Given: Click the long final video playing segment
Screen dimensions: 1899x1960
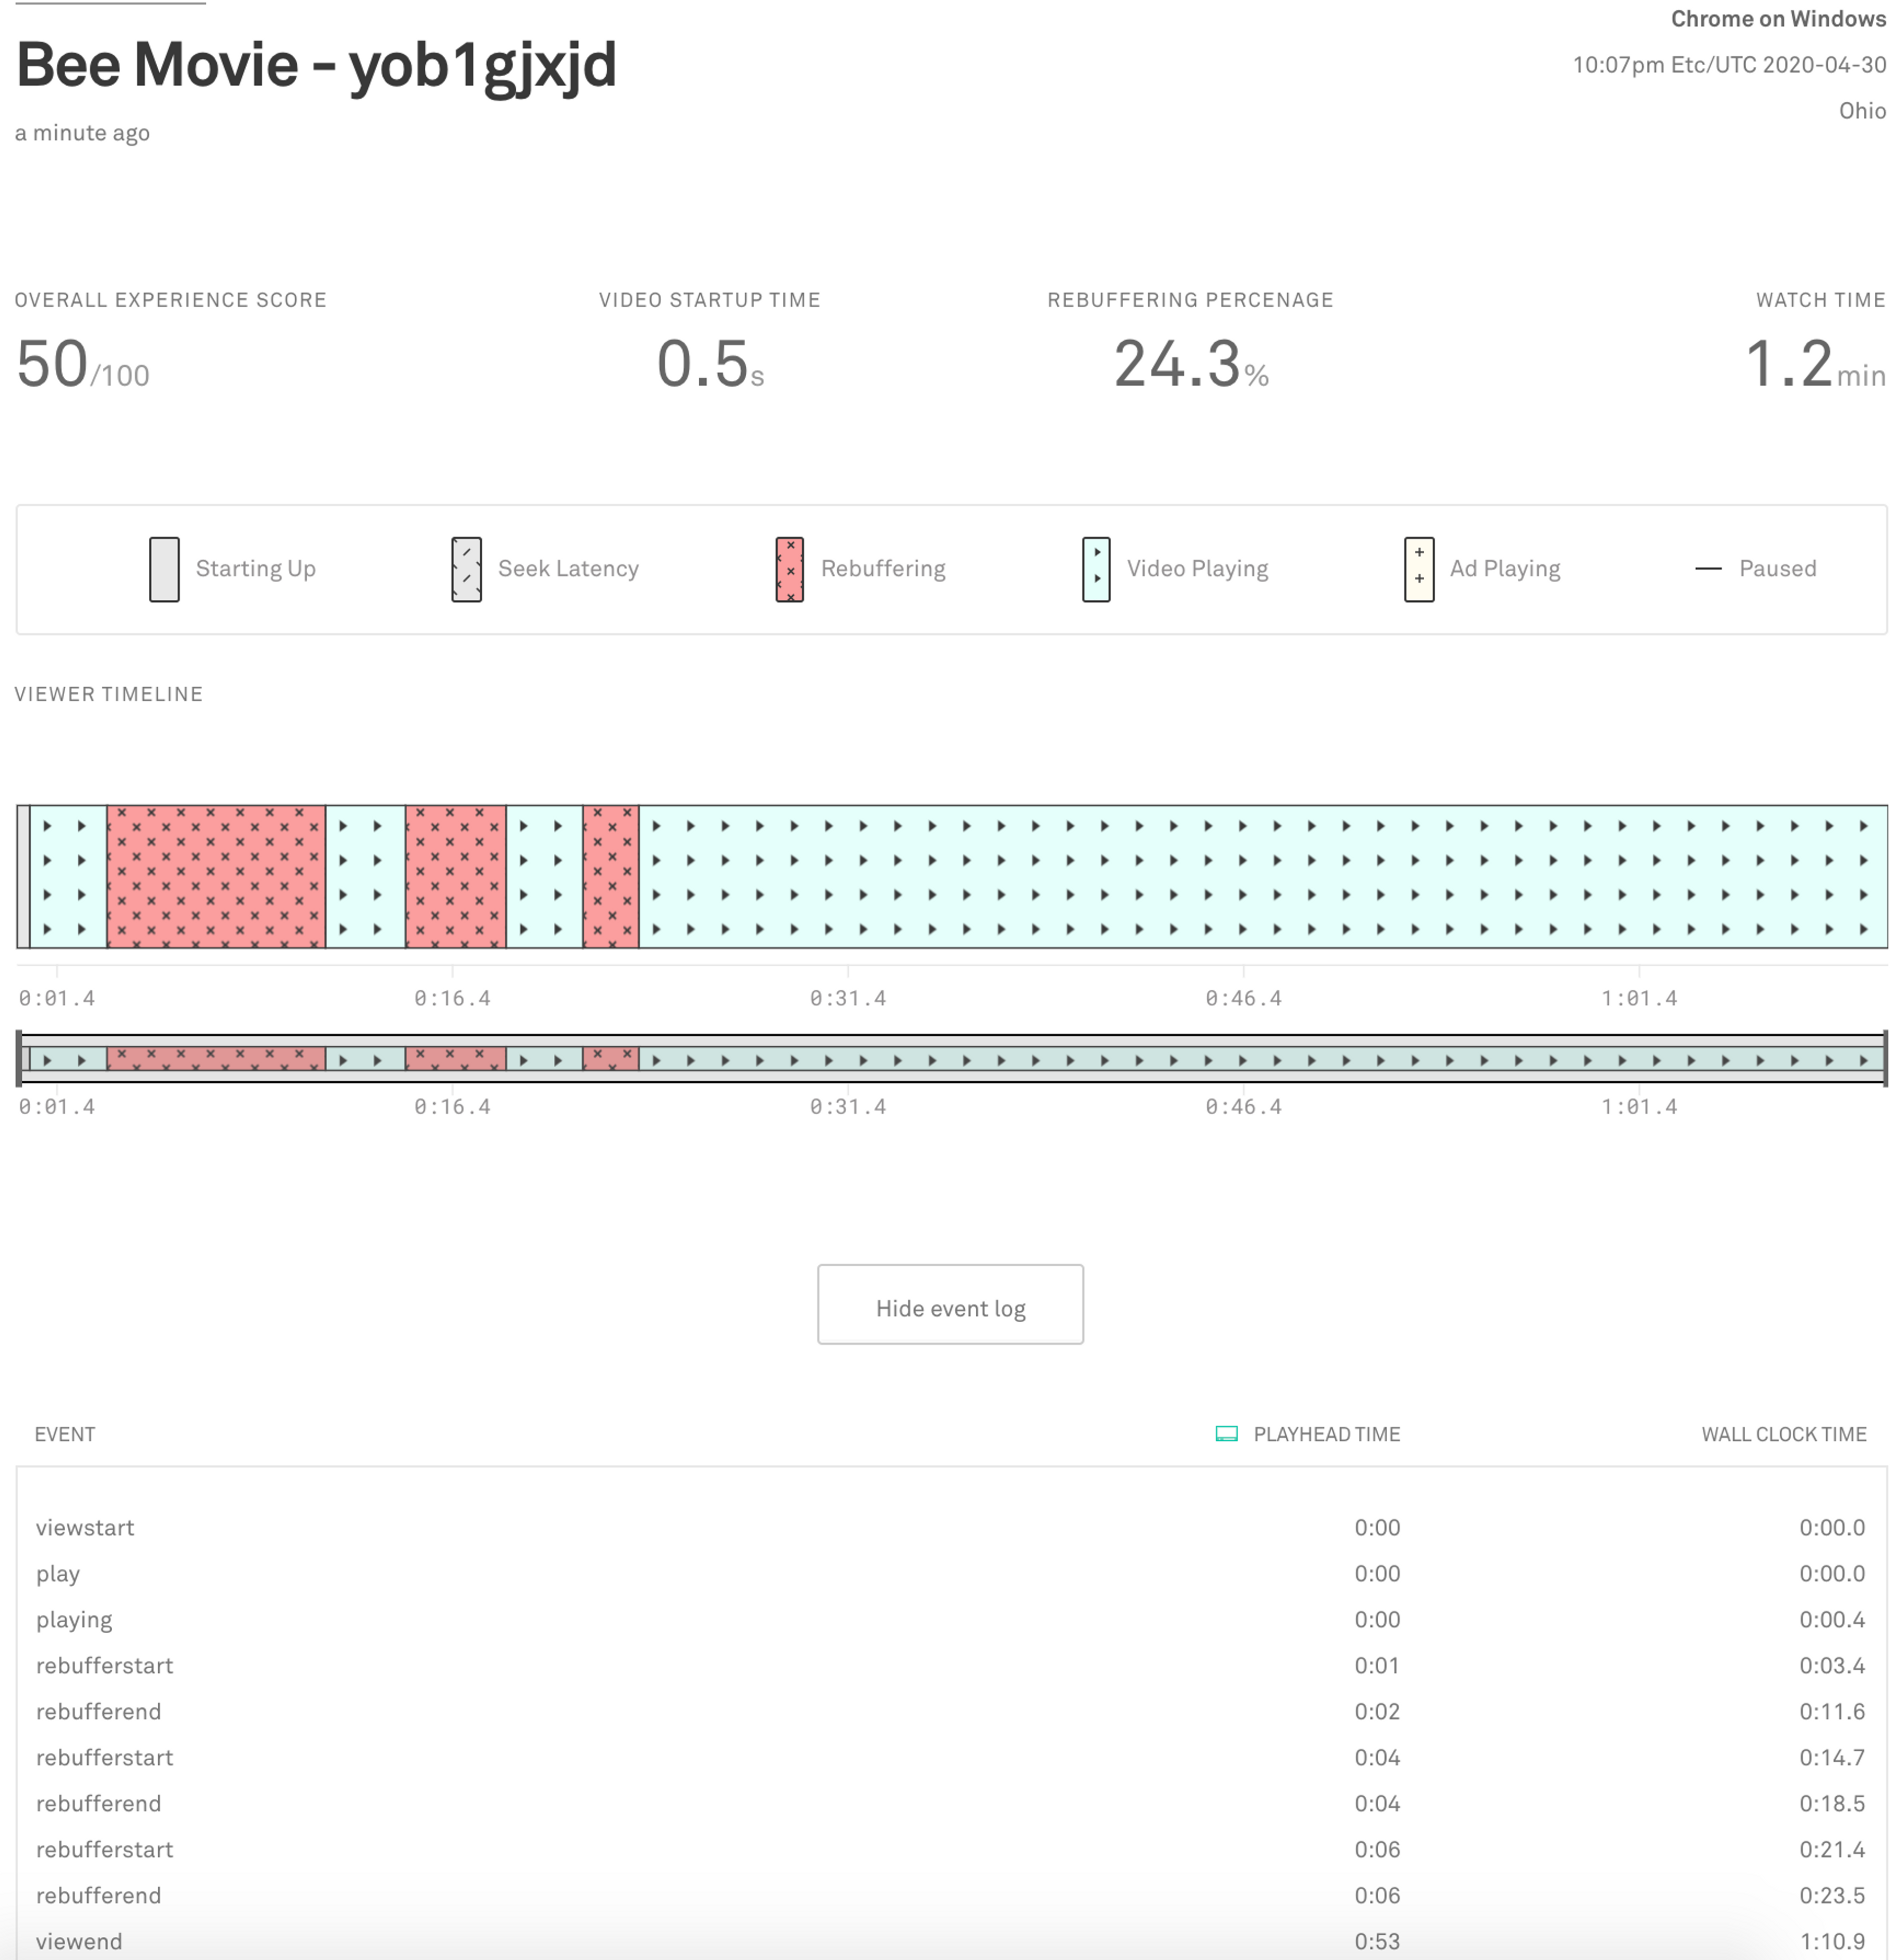Looking at the screenshot, I should coord(1263,876).
